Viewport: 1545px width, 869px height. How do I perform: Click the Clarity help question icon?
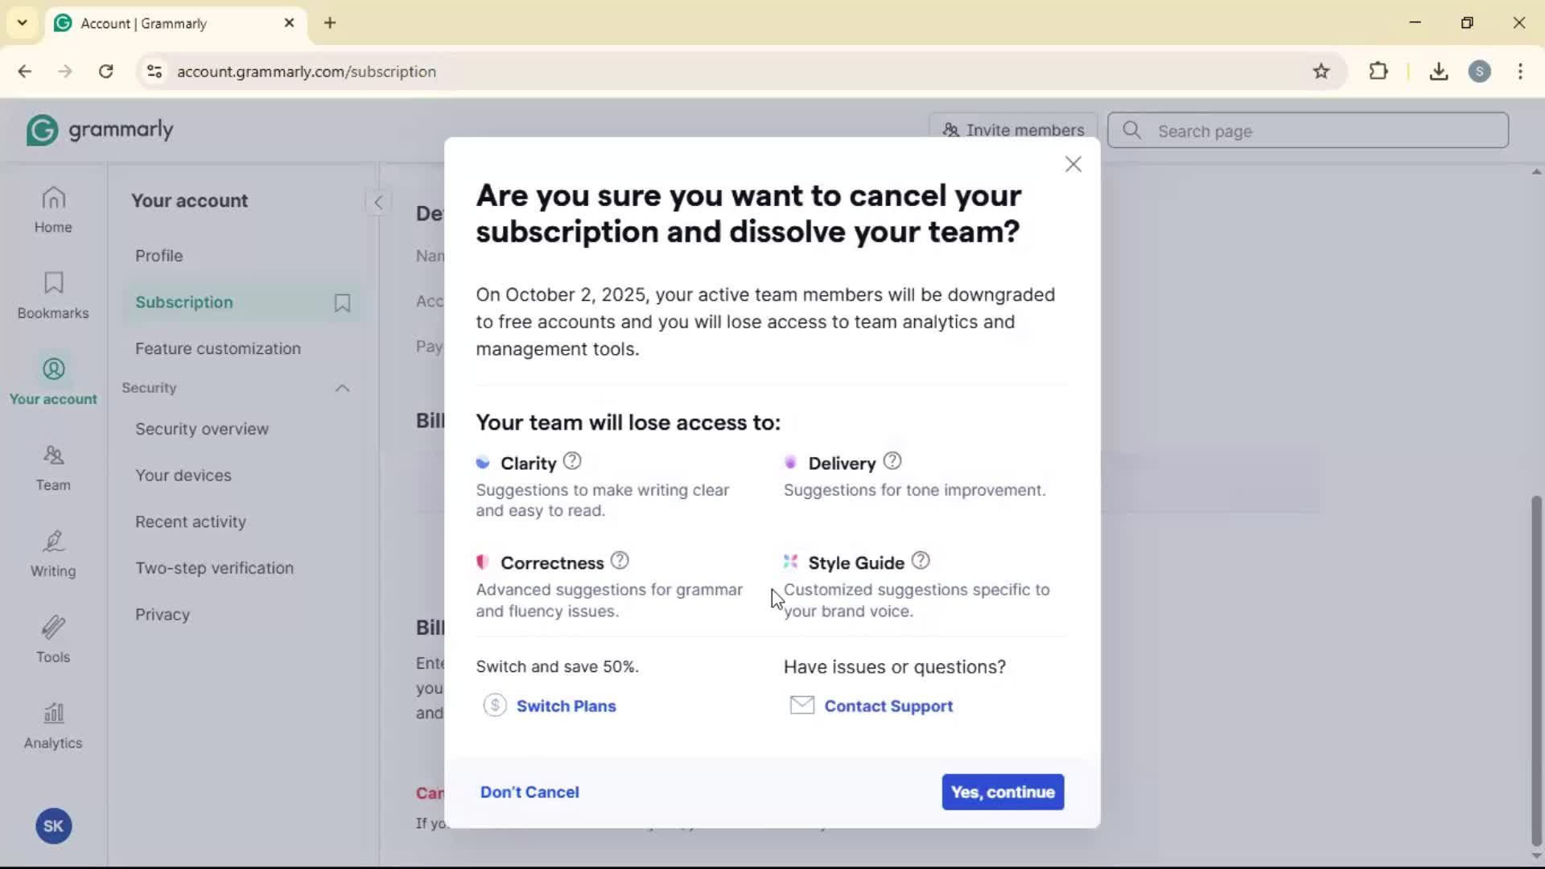(572, 461)
